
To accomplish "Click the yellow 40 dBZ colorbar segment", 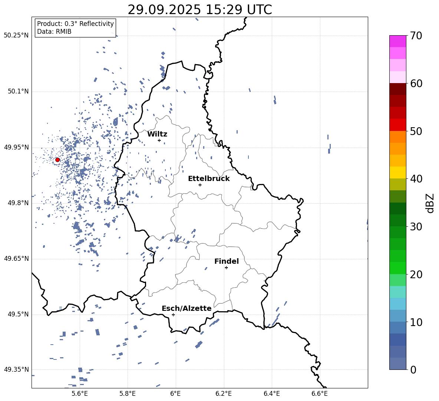I will click(x=397, y=172).
